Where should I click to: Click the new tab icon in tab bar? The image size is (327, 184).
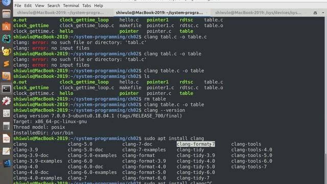click(315, 13)
